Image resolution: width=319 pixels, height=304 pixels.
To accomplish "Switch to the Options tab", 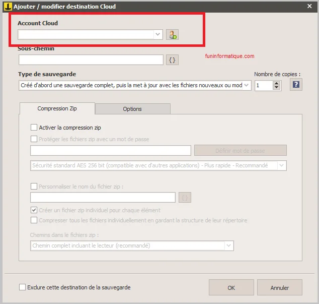I will [x=132, y=109].
